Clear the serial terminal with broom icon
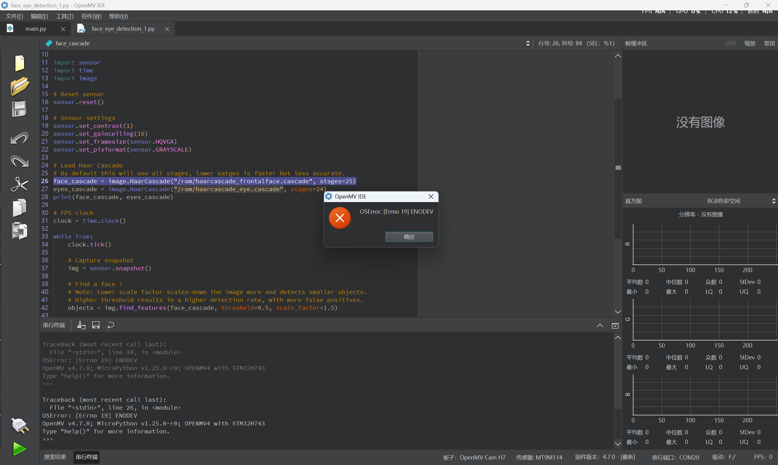This screenshot has width=778, height=465. click(81, 325)
